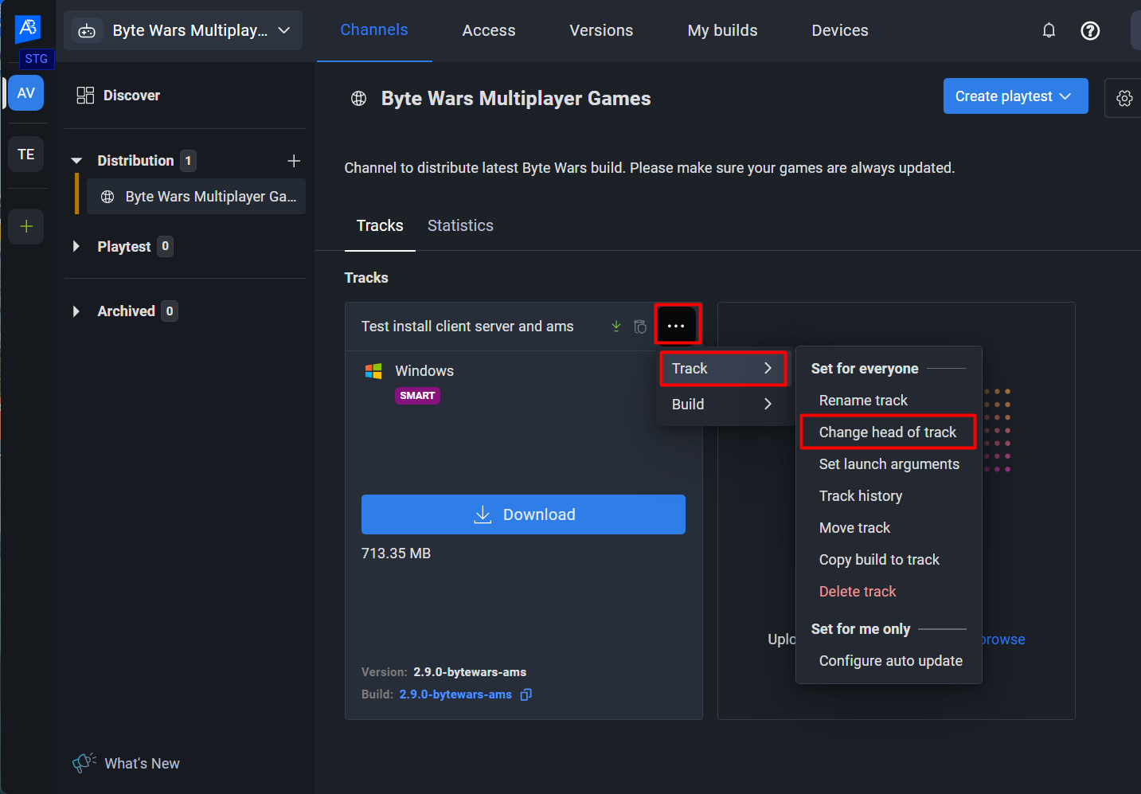
Task: Switch to the Access tab
Action: (x=489, y=30)
